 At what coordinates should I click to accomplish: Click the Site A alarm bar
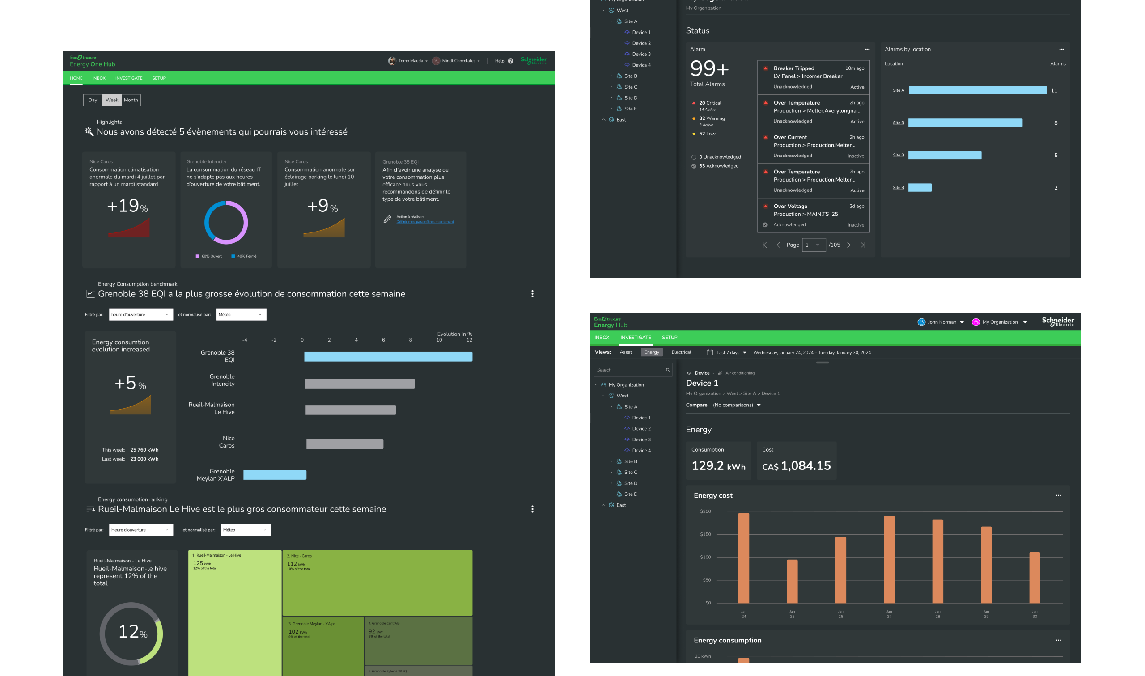click(x=977, y=91)
